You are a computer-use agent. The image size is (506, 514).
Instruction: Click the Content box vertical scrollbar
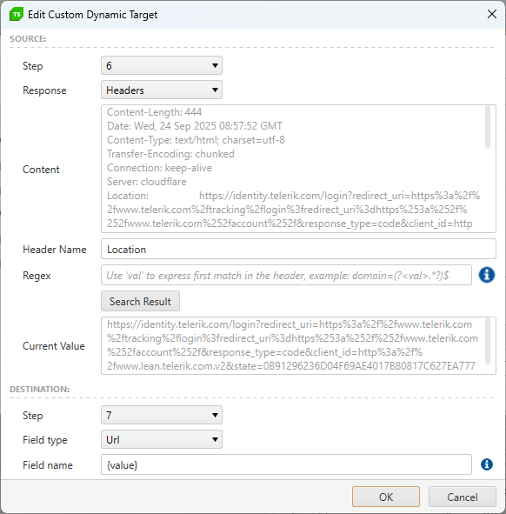pos(488,126)
